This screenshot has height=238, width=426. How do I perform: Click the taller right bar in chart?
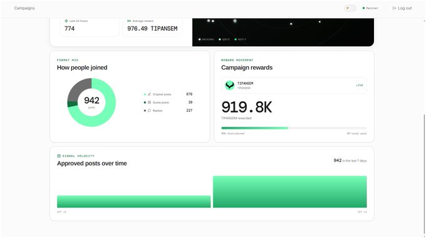290,192
